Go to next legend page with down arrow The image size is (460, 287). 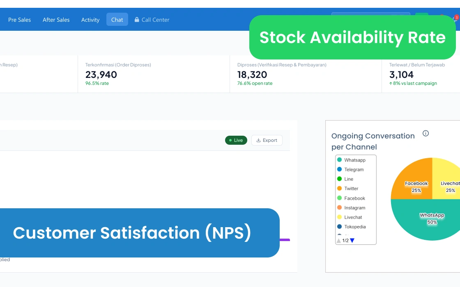point(352,240)
